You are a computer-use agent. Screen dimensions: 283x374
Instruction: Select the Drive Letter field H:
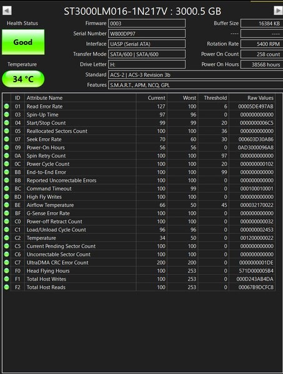tap(147, 64)
